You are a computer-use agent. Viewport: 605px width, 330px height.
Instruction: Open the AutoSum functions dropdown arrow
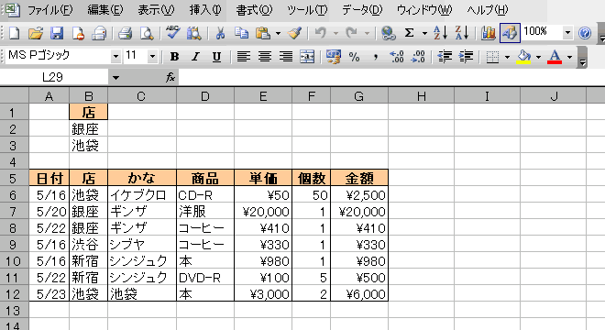[424, 34]
